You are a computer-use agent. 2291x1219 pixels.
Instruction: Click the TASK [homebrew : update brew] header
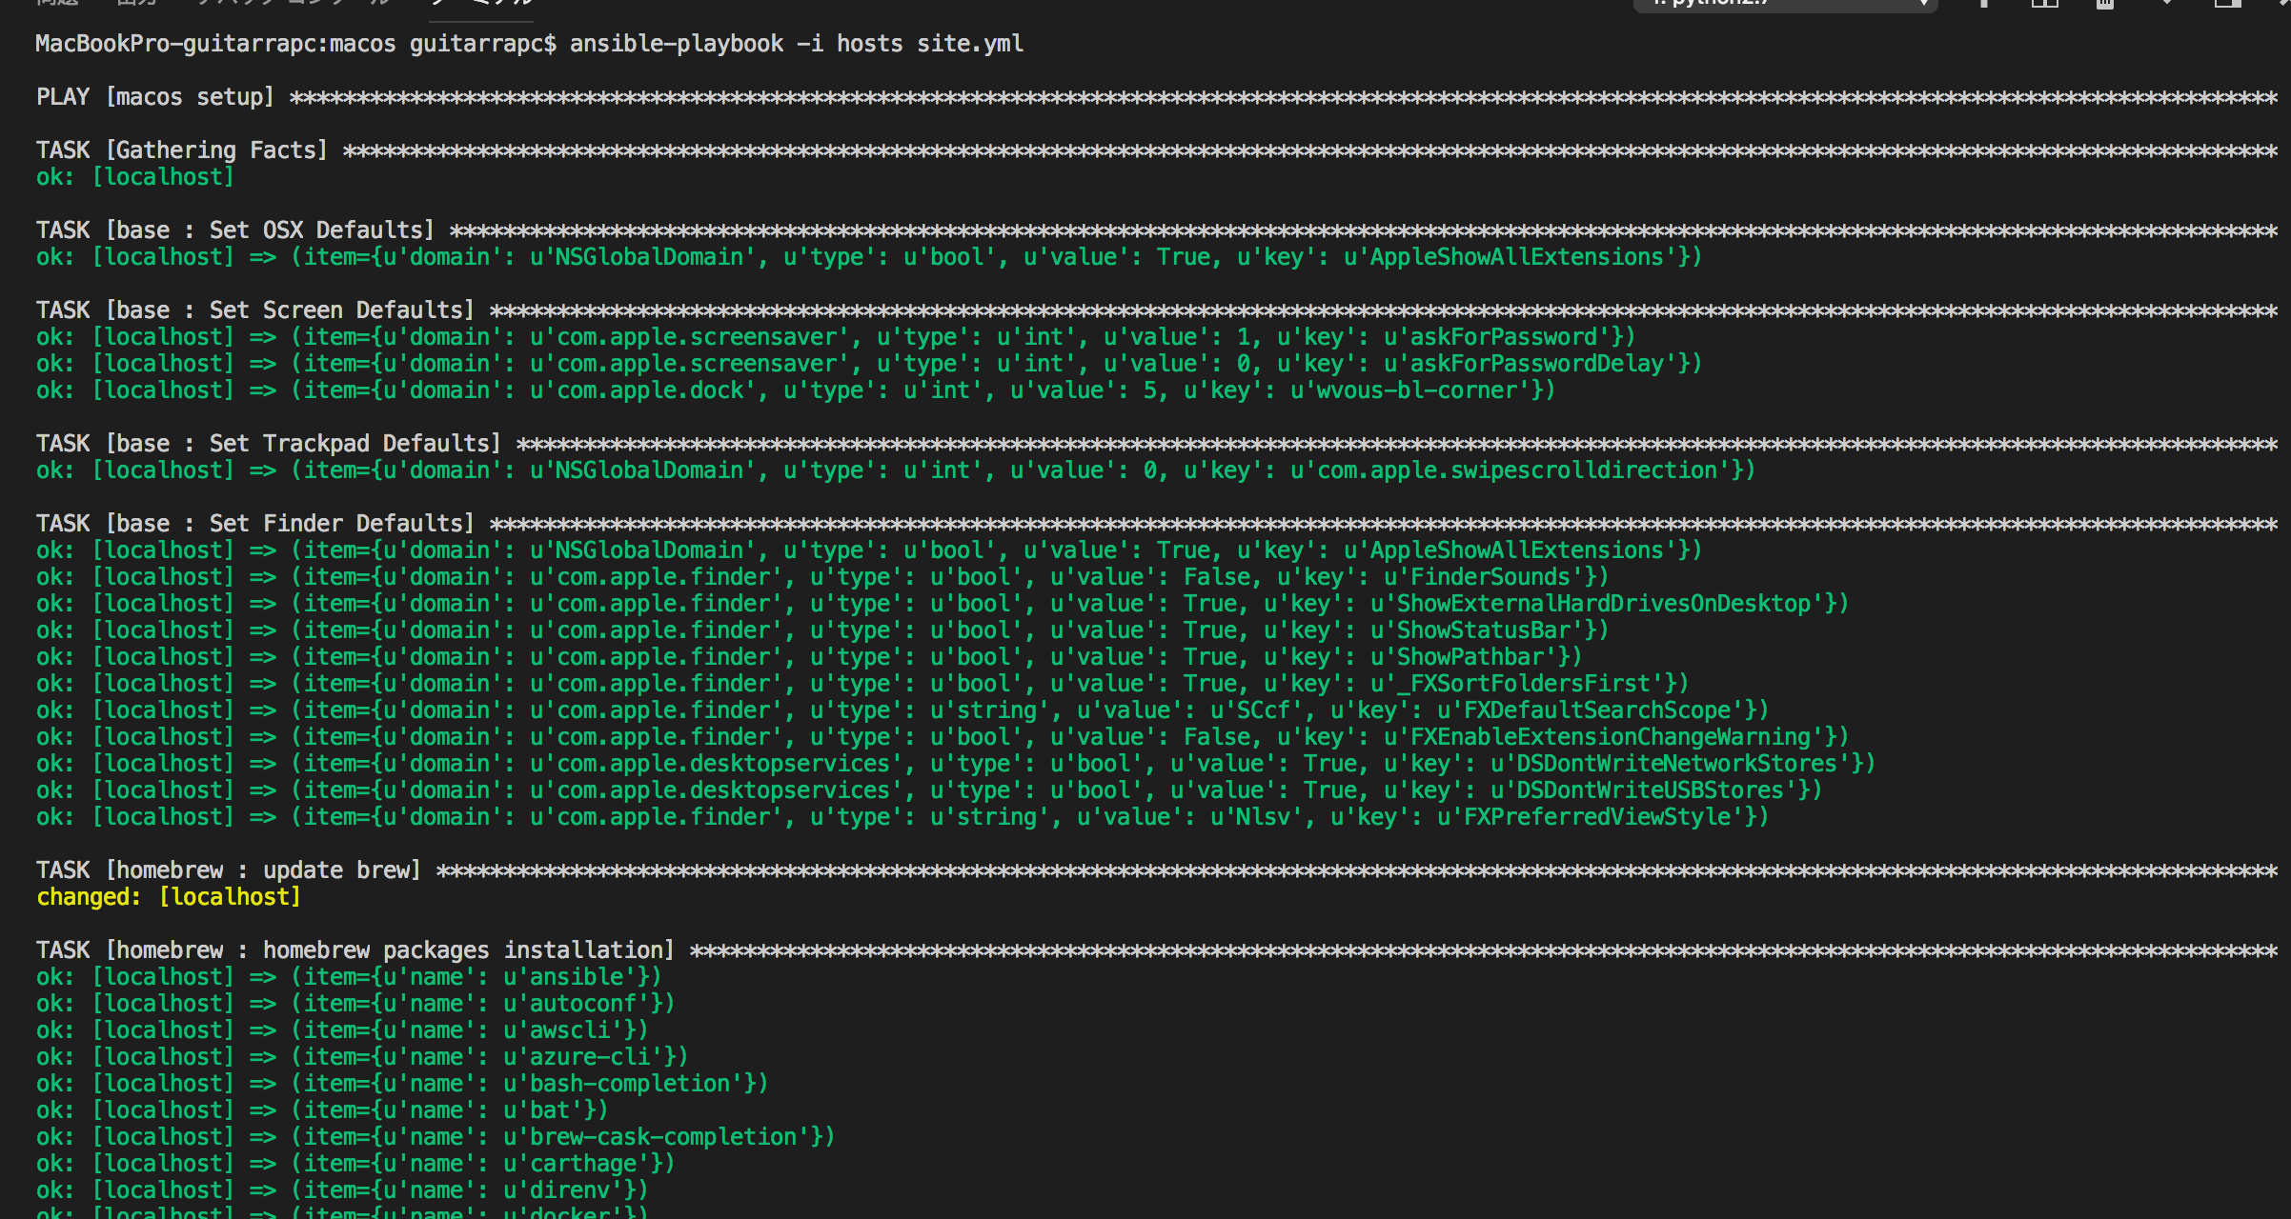tap(229, 869)
